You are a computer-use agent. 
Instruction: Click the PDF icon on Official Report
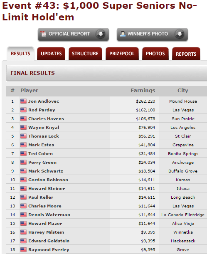pos(43,34)
